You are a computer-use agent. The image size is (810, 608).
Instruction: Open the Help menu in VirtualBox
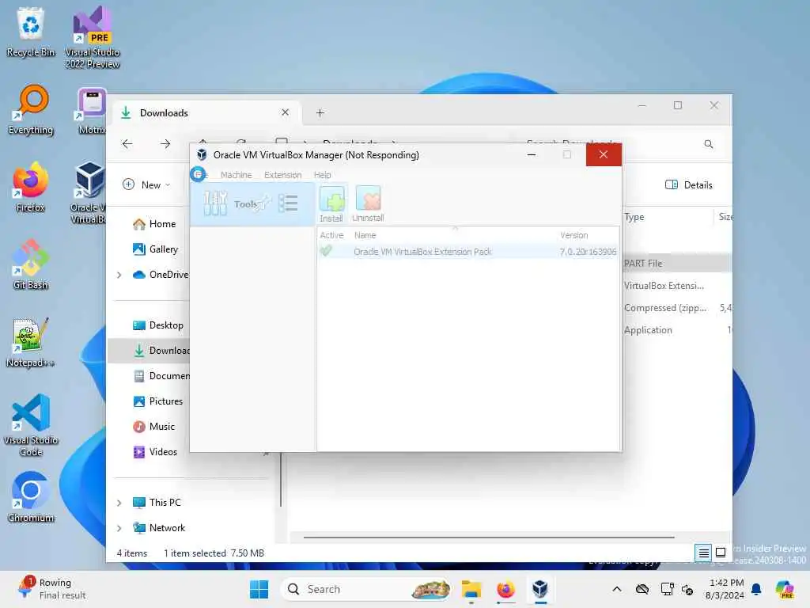coord(323,175)
